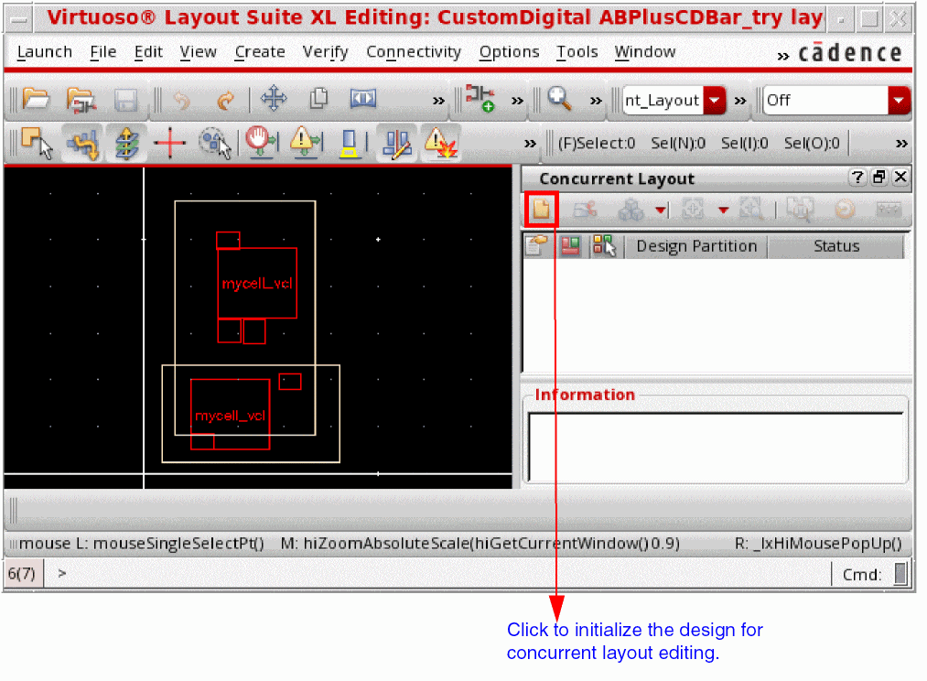Click the Undo arrow icon

point(181,101)
